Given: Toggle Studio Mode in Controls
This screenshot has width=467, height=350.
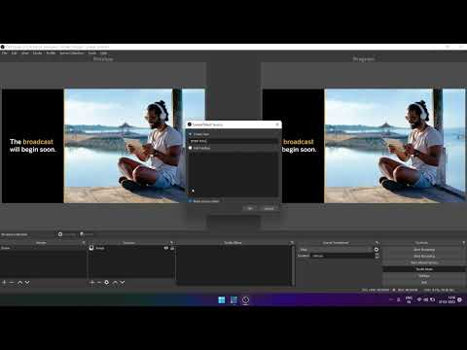Looking at the screenshot, I should pyautogui.click(x=424, y=269).
